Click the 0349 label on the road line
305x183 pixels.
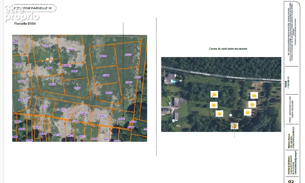click(75, 121)
